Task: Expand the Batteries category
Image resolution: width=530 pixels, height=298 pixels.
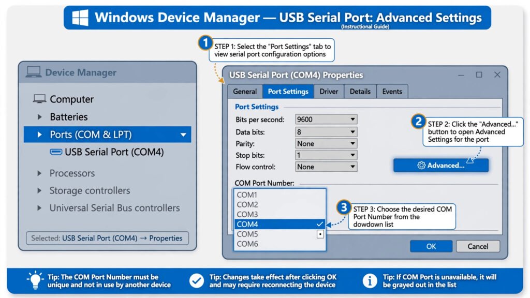Action: [x=39, y=117]
